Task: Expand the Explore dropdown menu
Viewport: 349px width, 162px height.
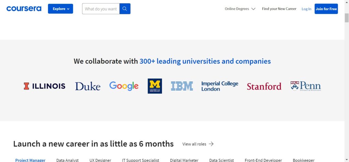Action: (x=61, y=9)
